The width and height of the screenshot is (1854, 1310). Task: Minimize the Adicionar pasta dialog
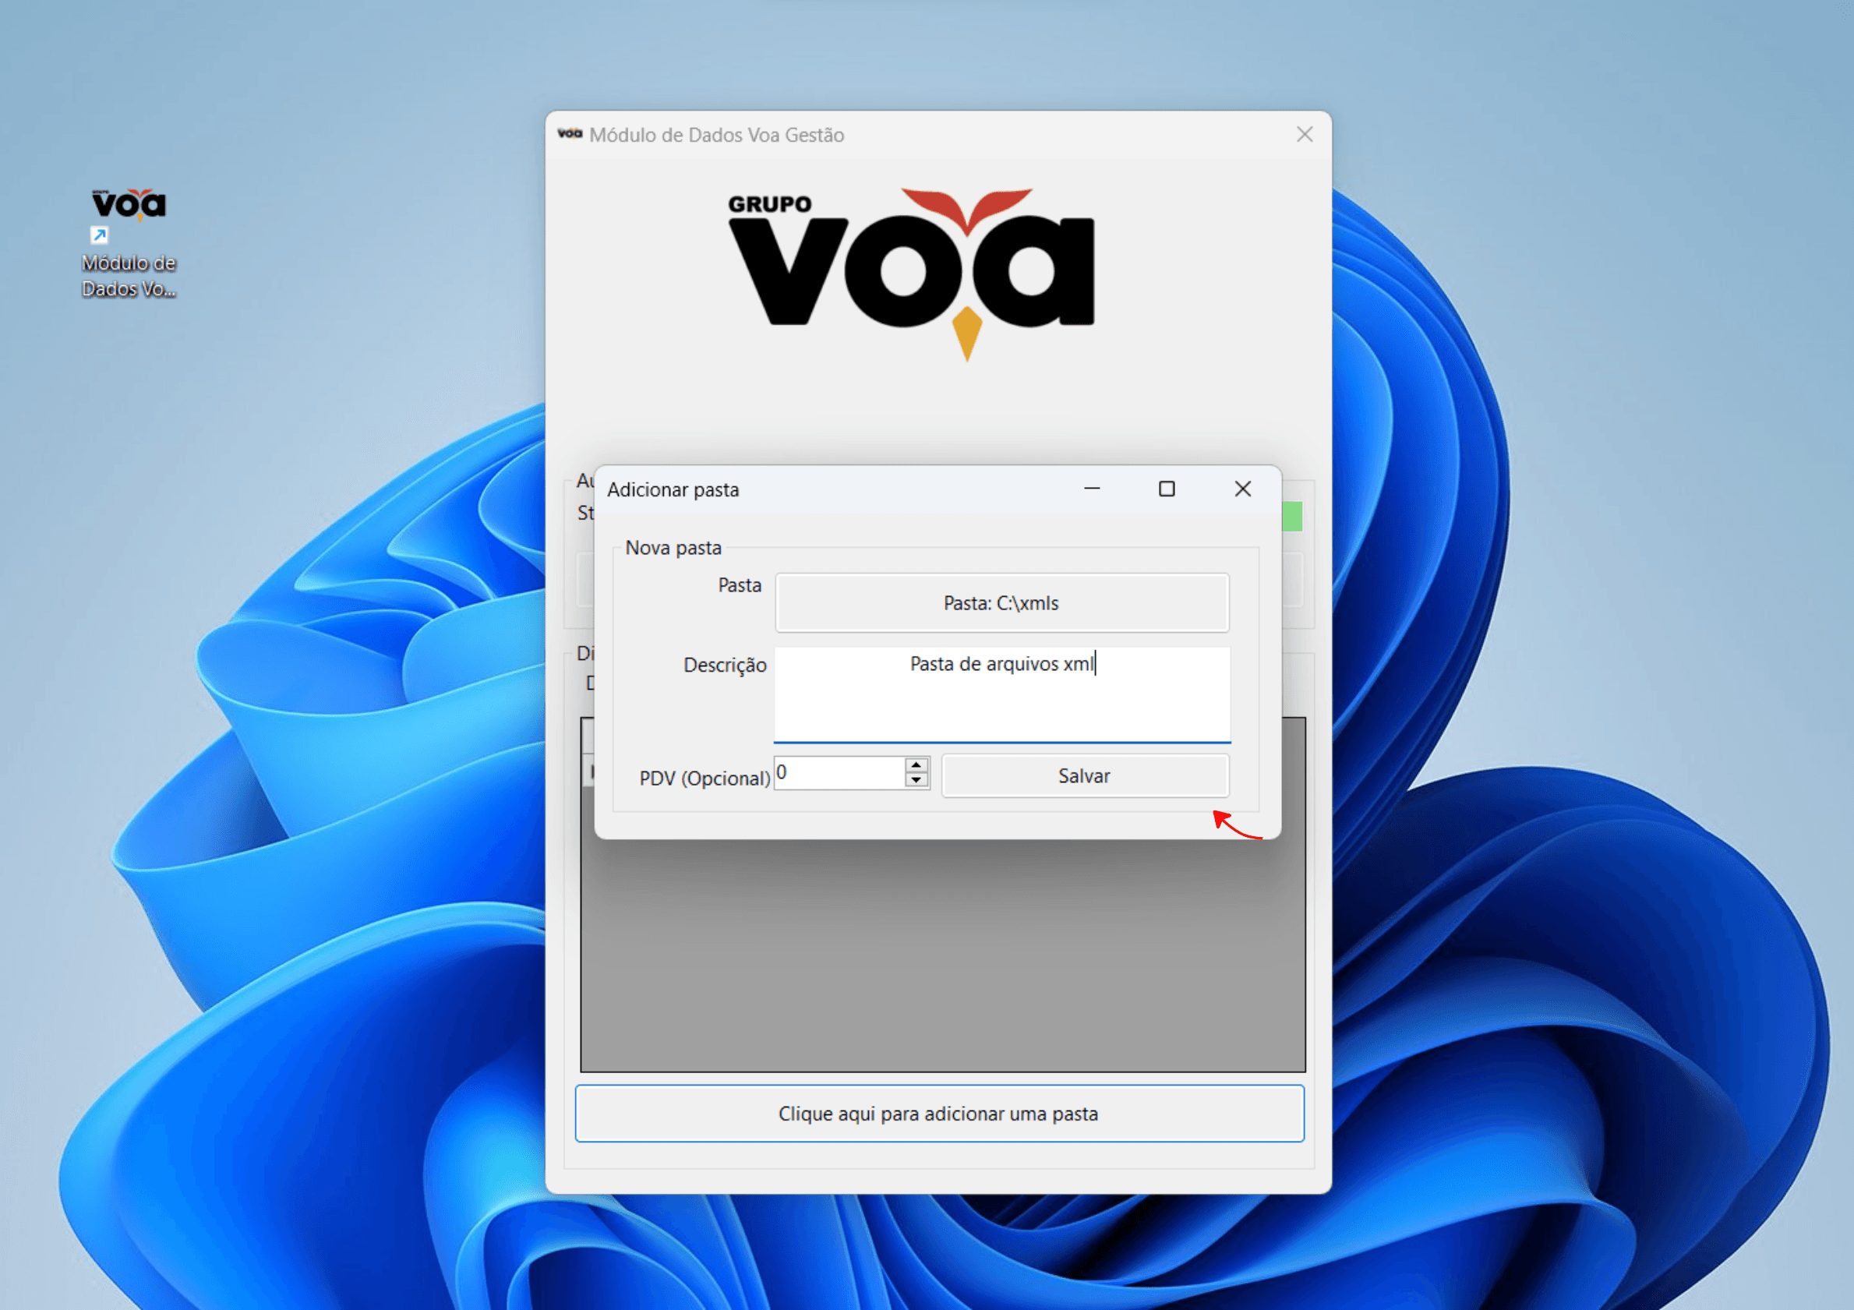1092,489
